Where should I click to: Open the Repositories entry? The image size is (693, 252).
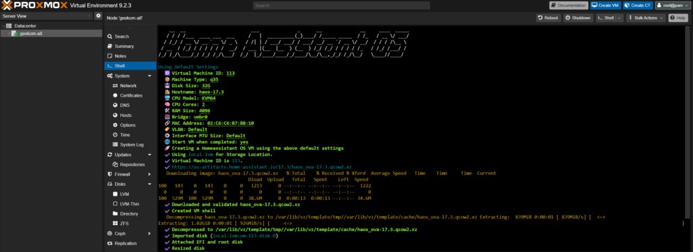click(133, 165)
